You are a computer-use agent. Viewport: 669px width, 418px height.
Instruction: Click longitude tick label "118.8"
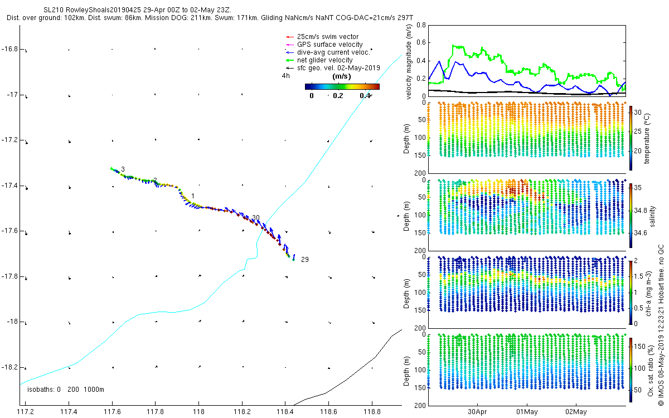coord(372,412)
